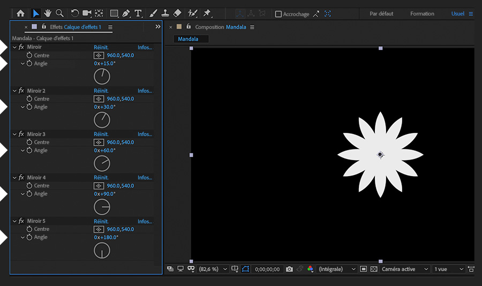Image resolution: width=482 pixels, height=286 pixels.
Task: Select the Rectangle shape tool
Action: tap(114, 13)
